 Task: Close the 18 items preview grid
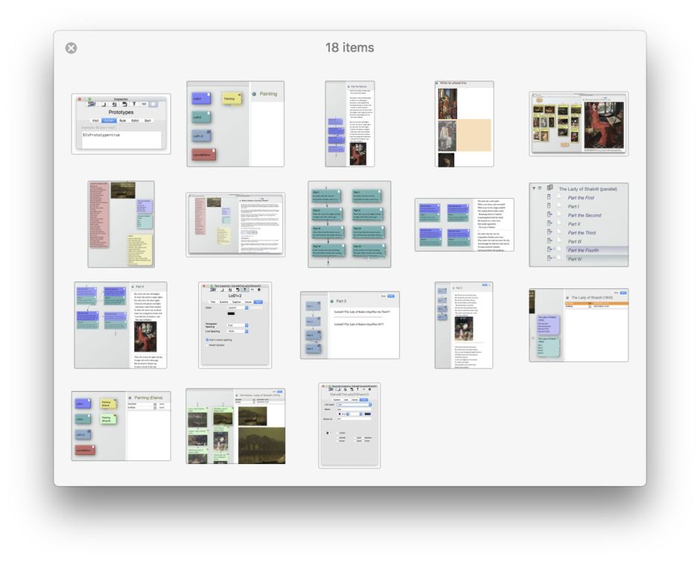tap(71, 48)
